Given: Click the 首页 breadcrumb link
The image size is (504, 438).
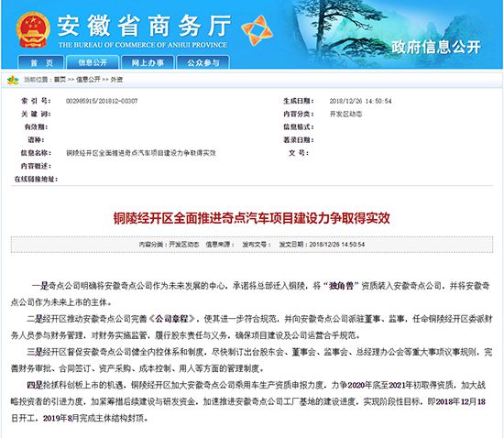Looking at the screenshot, I should [60, 80].
